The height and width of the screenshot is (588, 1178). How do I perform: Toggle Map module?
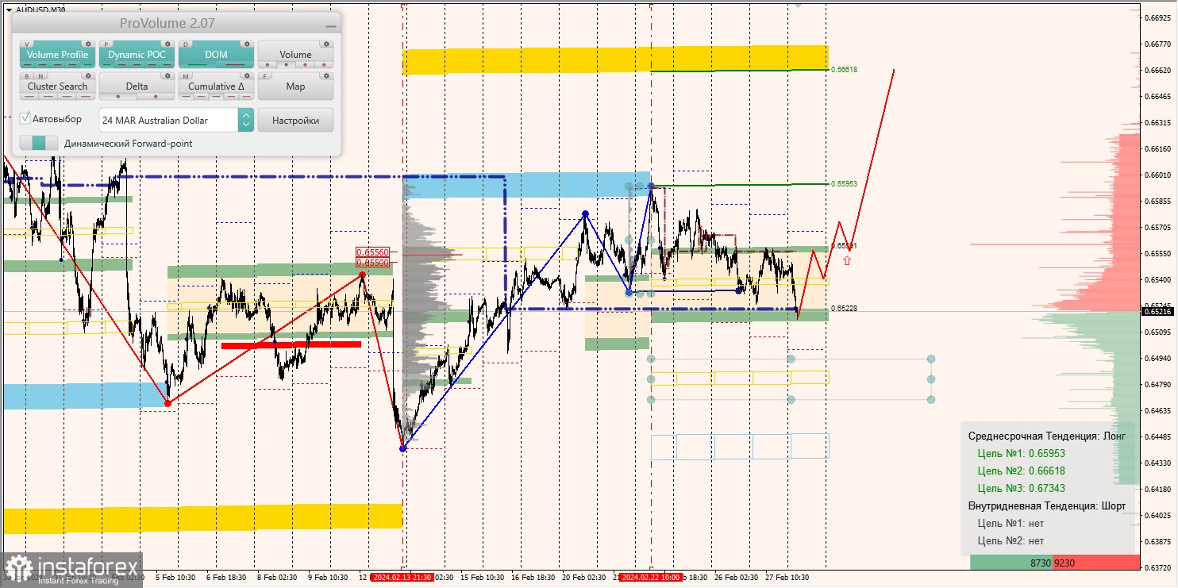(x=295, y=86)
